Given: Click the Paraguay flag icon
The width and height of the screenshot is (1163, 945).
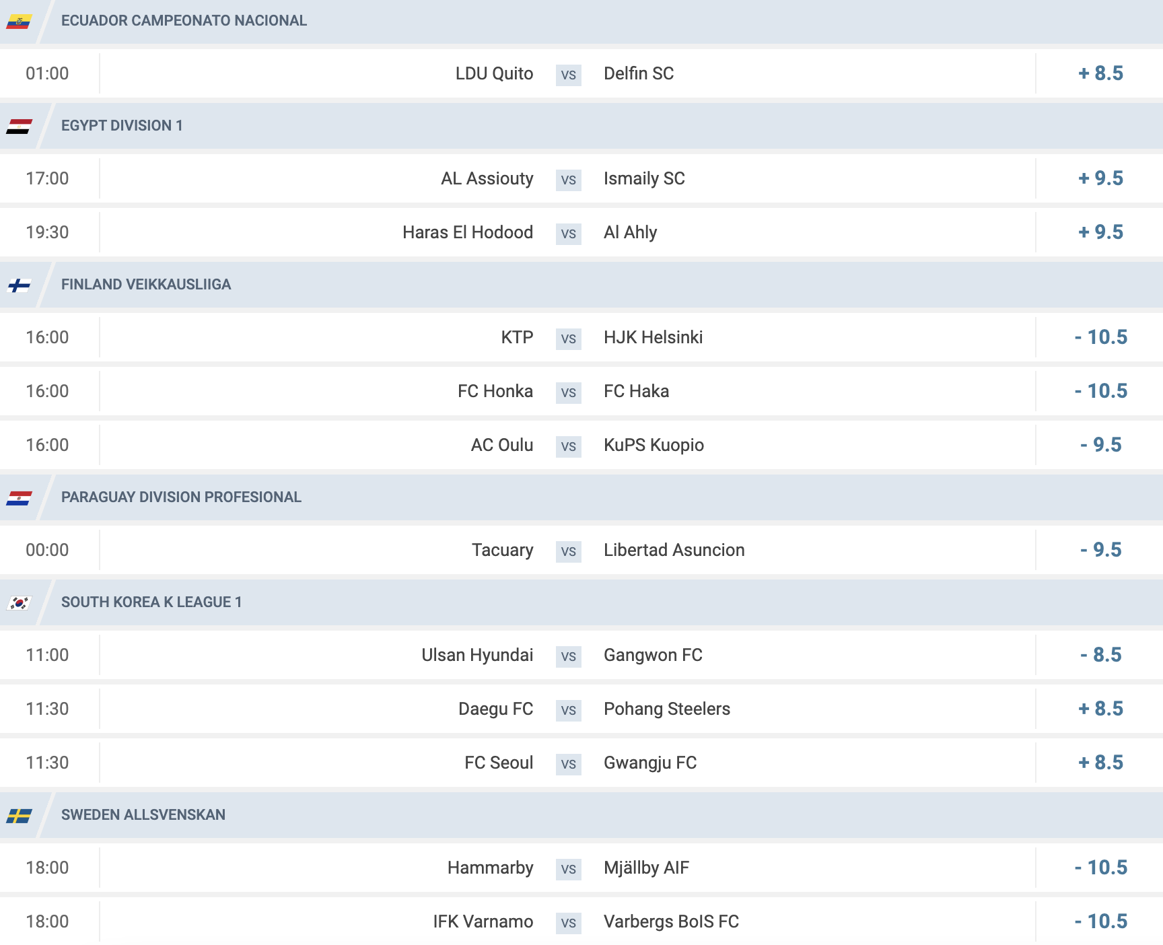Looking at the screenshot, I should [x=19, y=498].
